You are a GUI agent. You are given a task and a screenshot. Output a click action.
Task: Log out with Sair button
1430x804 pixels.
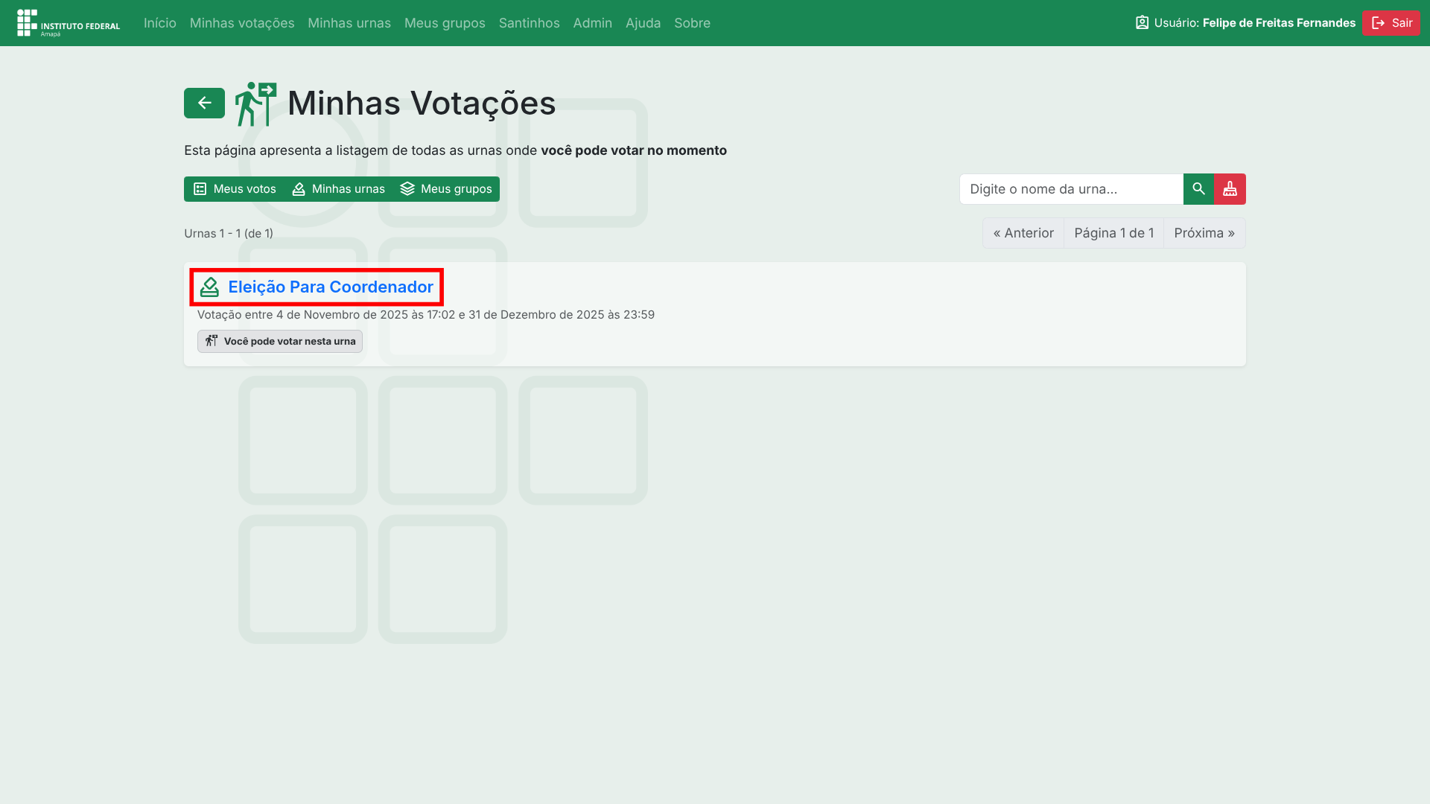[1391, 23]
